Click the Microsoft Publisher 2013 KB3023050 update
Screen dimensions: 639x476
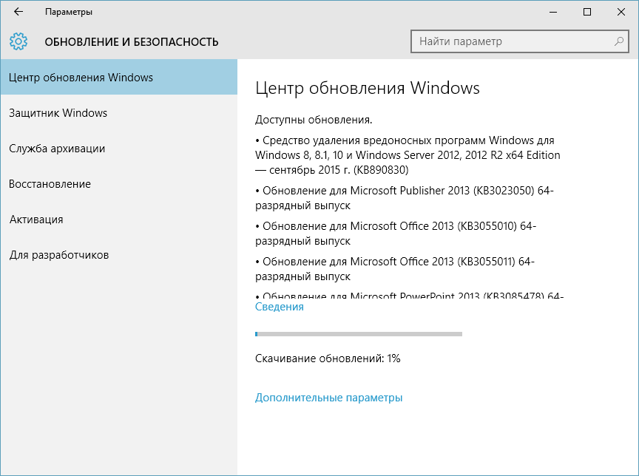point(405,198)
